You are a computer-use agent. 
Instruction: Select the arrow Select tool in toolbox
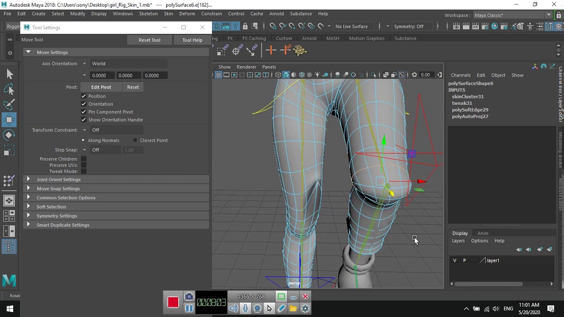coord(10,74)
